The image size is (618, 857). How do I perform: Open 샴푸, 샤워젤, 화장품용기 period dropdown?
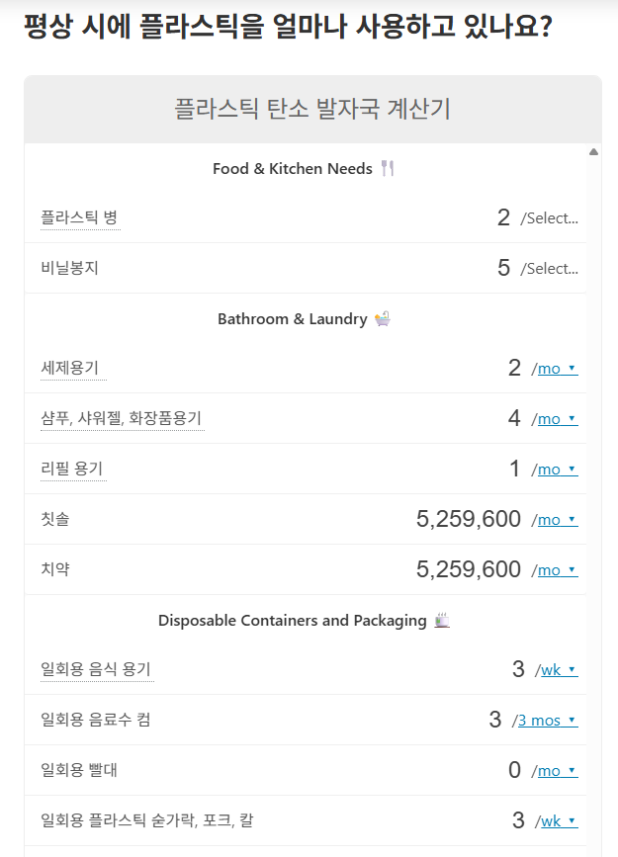[558, 419]
